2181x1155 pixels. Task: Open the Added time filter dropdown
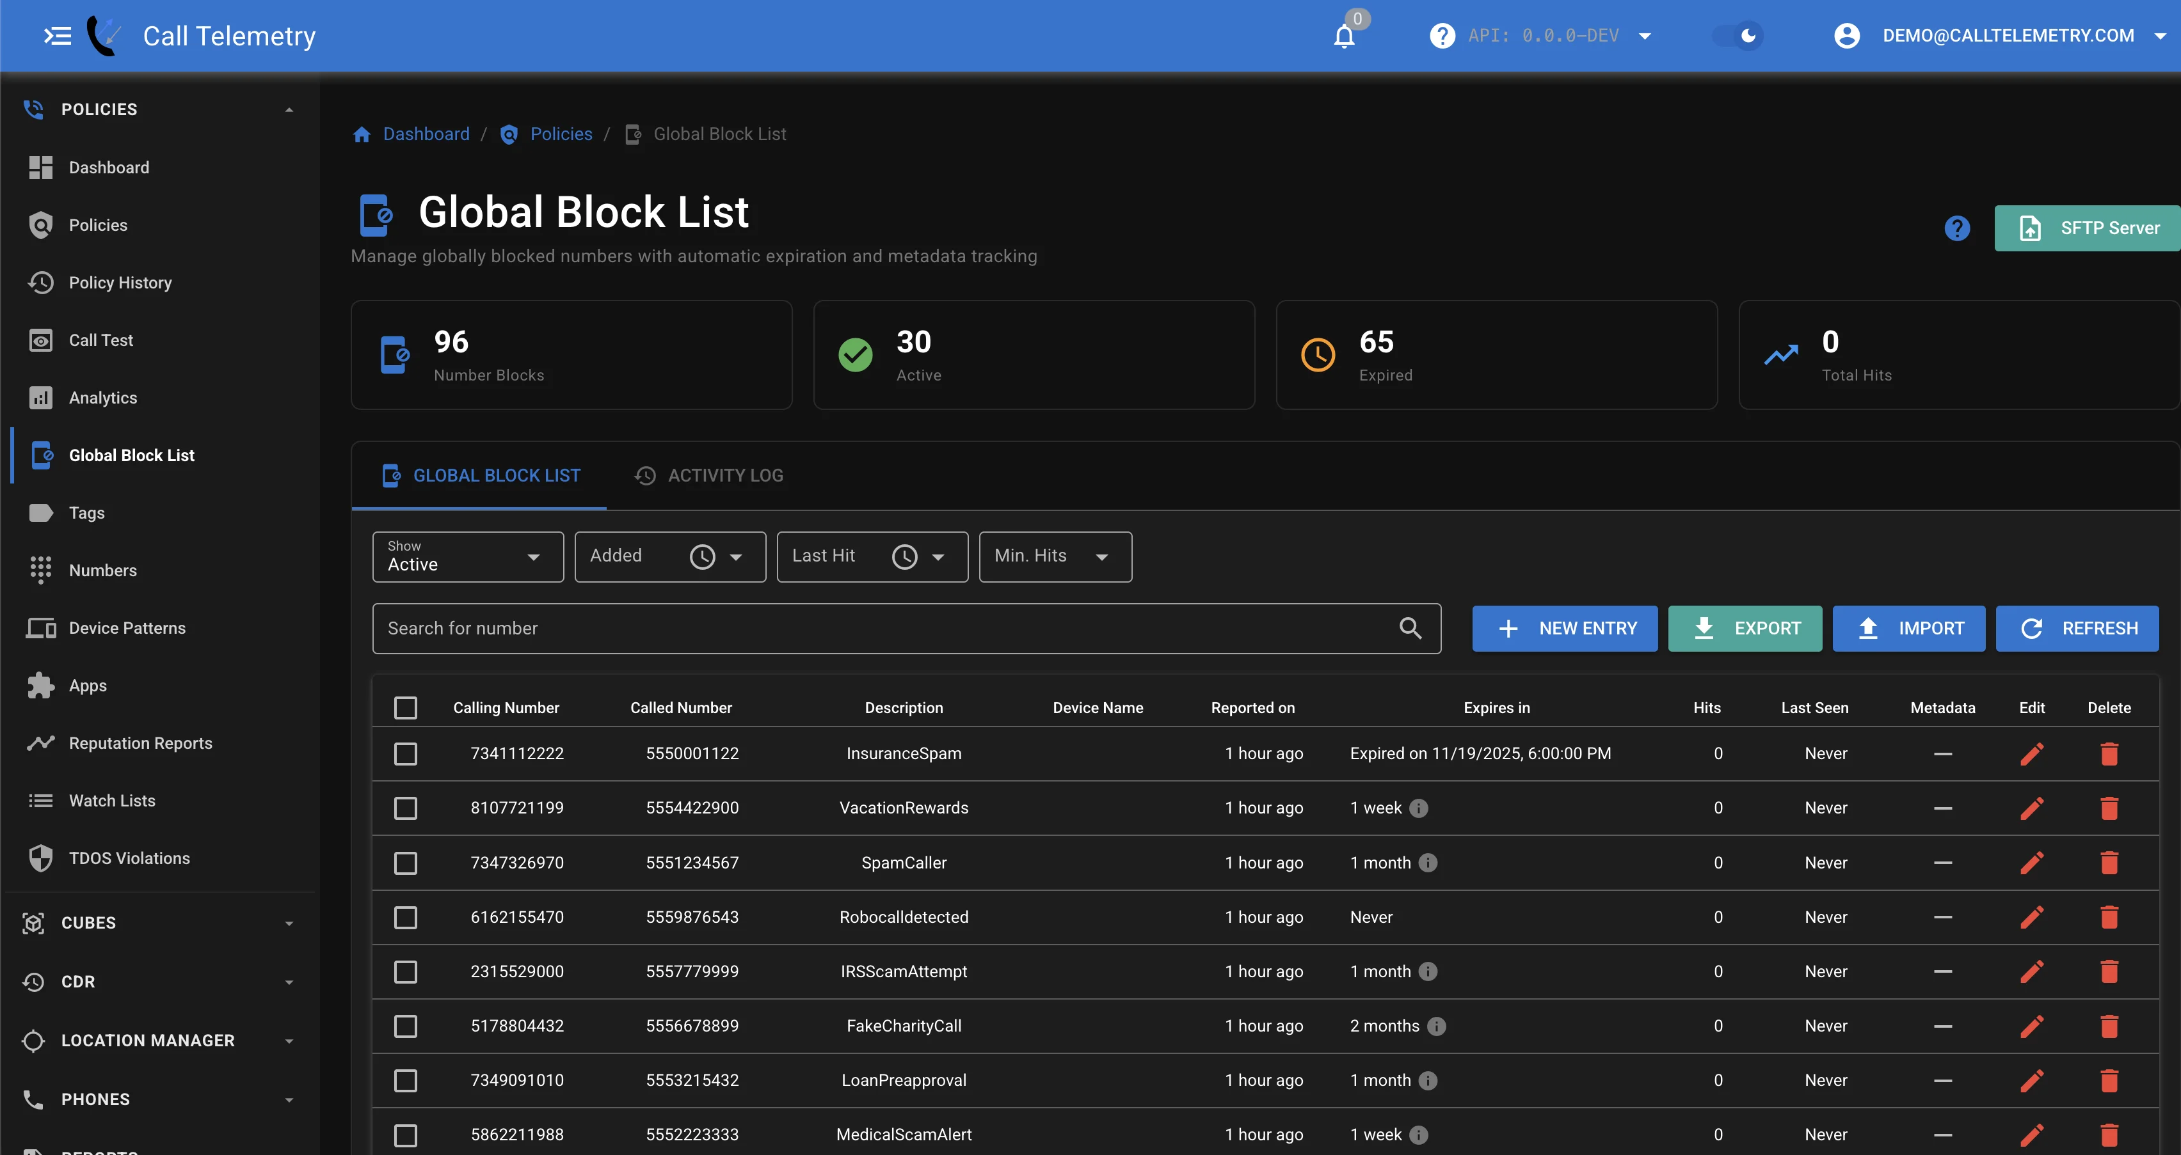(x=671, y=557)
